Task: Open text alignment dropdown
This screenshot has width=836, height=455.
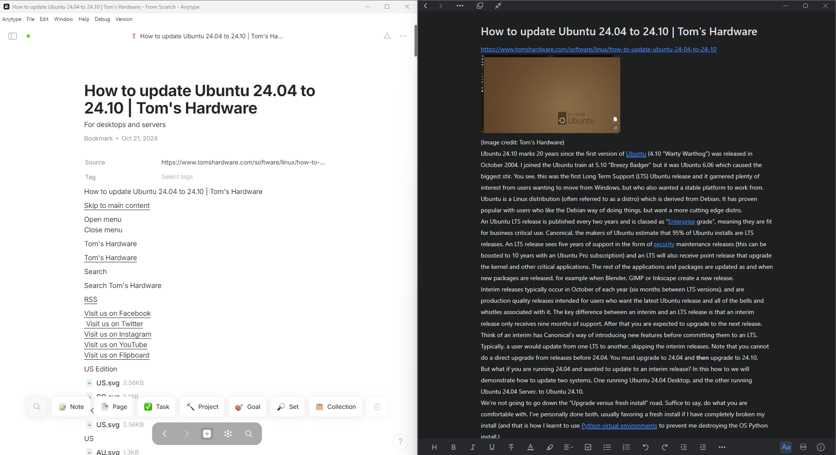Action: tap(568, 447)
